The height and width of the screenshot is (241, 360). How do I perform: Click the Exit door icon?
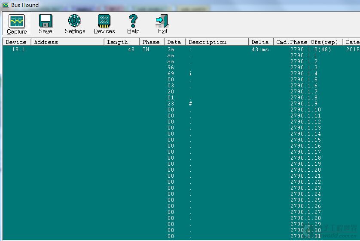162,21
